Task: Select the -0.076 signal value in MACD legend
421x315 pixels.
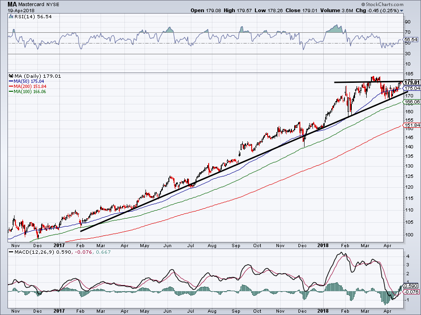Action: [84, 252]
